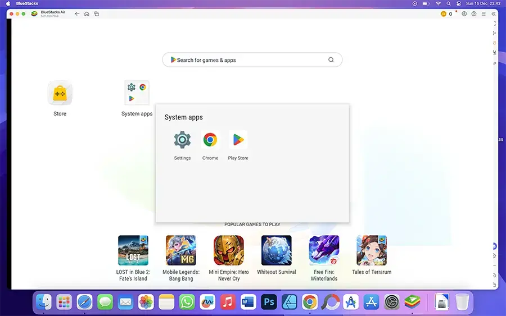Open Finder from the Dock
The image size is (506, 316).
pos(43,302)
